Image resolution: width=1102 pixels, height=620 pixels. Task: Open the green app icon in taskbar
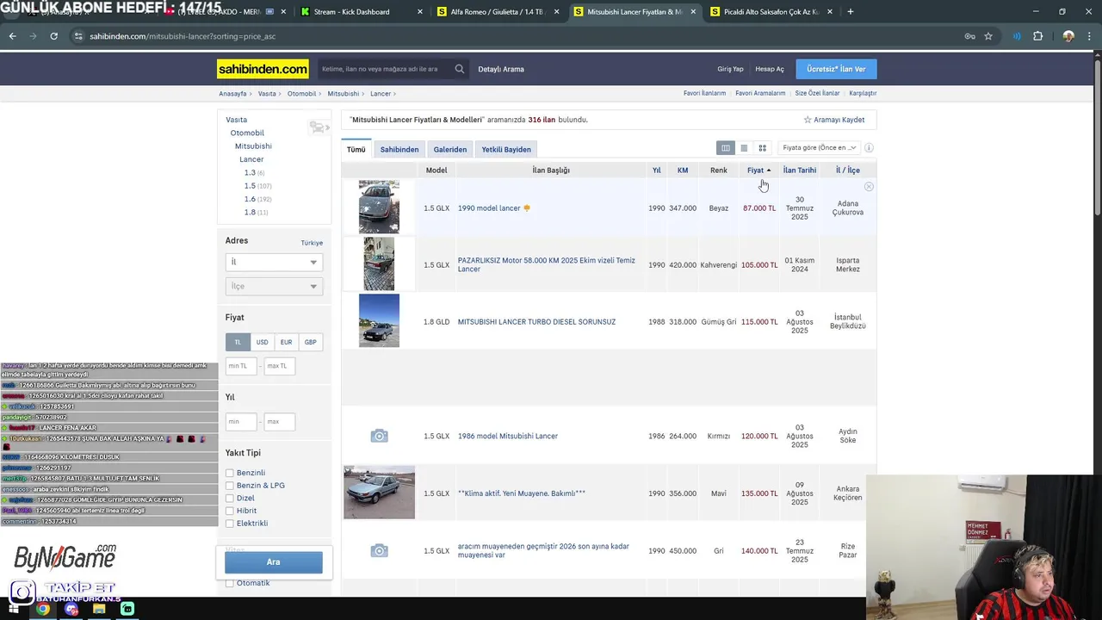click(x=127, y=609)
